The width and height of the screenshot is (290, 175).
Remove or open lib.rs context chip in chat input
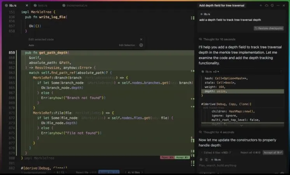point(216,159)
